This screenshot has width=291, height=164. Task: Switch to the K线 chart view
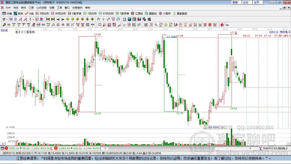29,14
